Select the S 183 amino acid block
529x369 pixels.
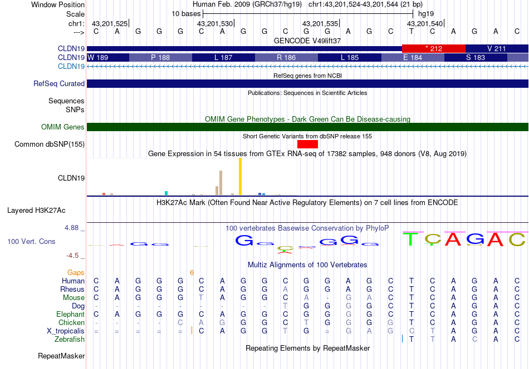click(x=476, y=58)
